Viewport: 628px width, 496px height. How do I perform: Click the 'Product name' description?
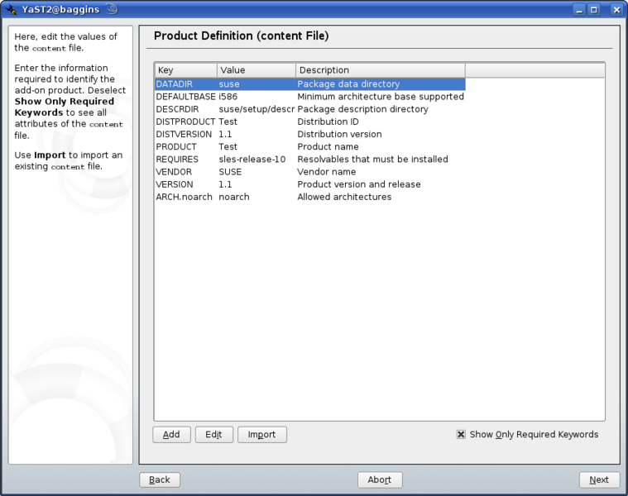328,147
